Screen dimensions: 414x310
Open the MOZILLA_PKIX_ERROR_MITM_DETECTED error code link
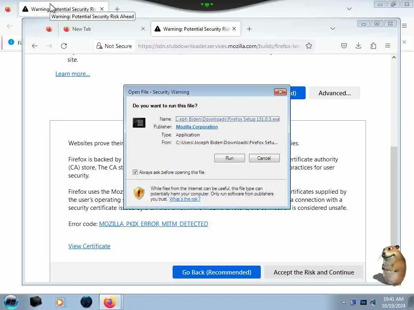153,224
